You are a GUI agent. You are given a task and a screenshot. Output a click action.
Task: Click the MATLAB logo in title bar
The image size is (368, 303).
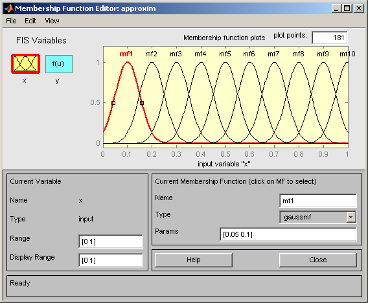tap(9, 8)
